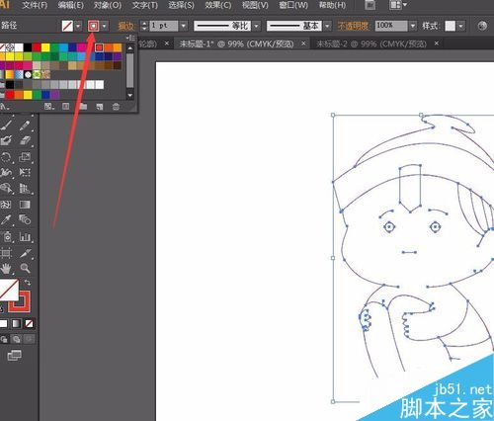Select the Perspective Grid tool

[25, 188]
